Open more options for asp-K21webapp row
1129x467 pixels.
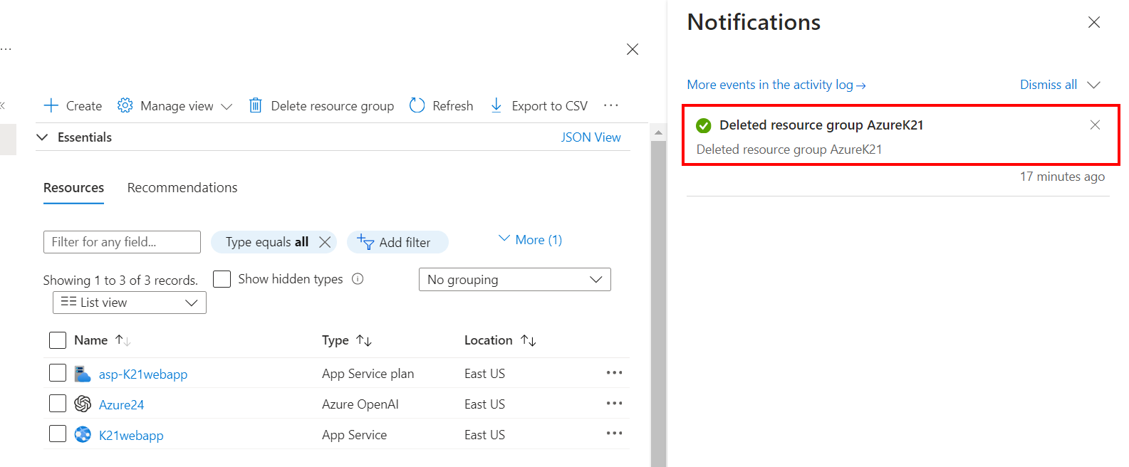(614, 373)
